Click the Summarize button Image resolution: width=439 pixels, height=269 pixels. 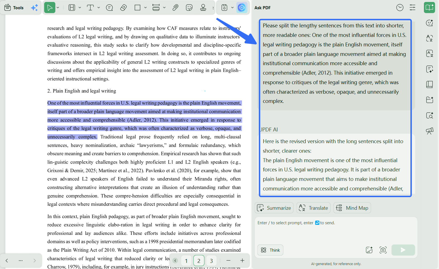click(274, 208)
